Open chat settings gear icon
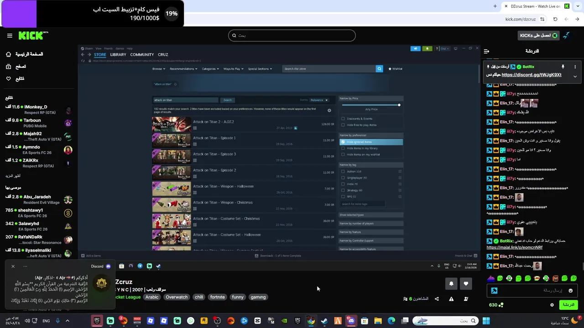The image size is (584, 328). click(552, 305)
